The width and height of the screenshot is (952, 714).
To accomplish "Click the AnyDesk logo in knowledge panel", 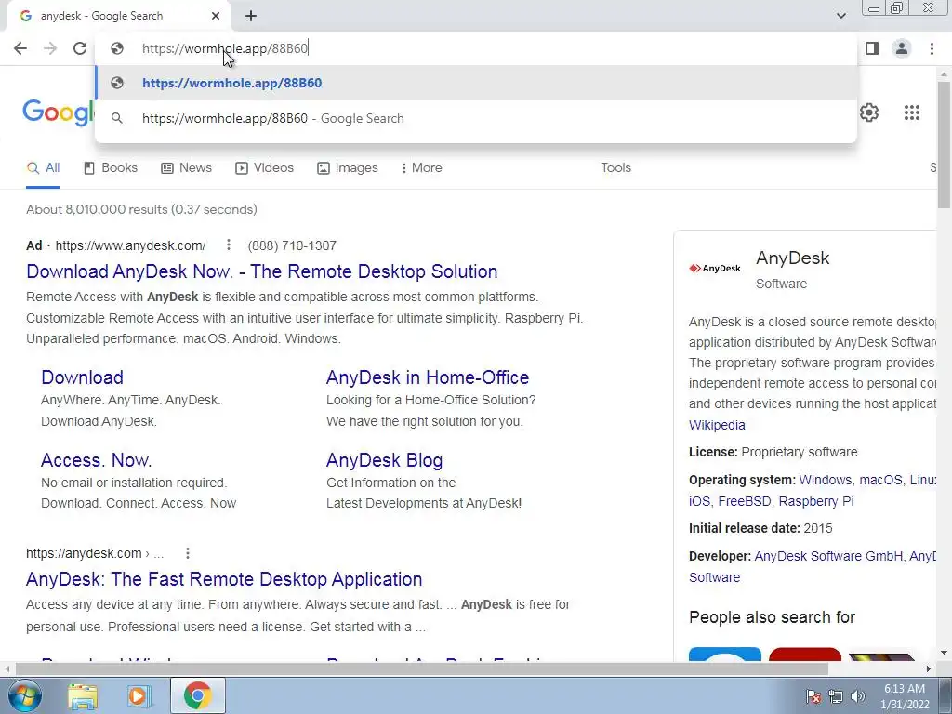I will (715, 269).
